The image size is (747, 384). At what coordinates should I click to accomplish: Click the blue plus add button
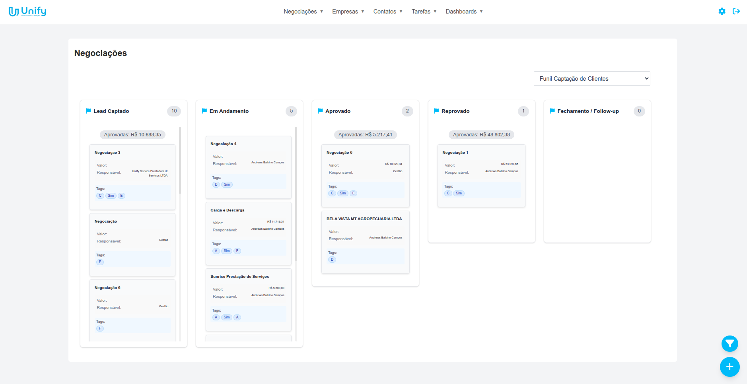(729, 367)
